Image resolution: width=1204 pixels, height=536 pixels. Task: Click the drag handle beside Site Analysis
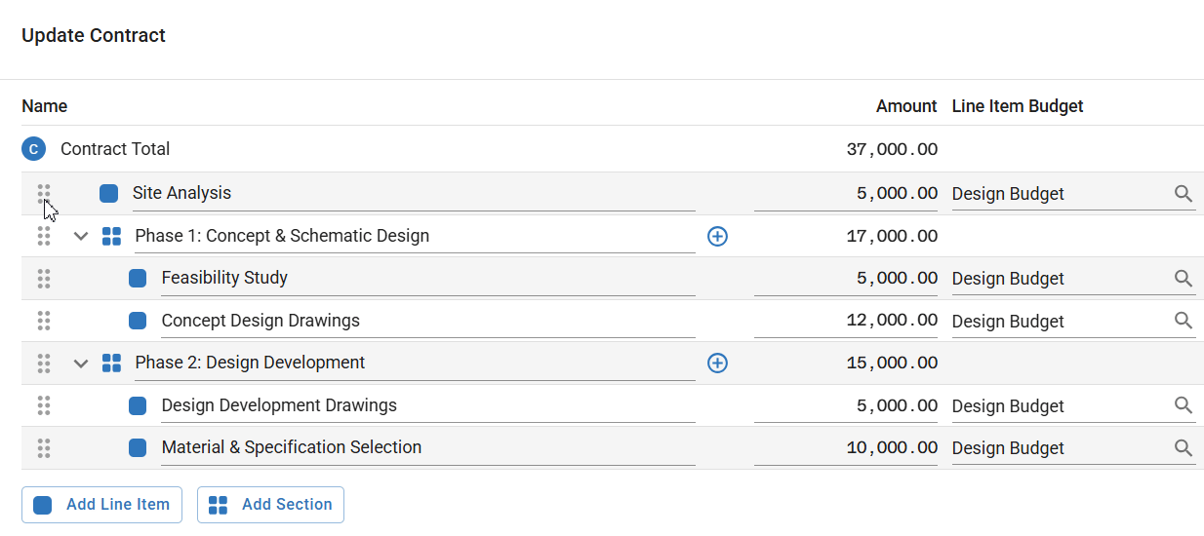pos(44,193)
